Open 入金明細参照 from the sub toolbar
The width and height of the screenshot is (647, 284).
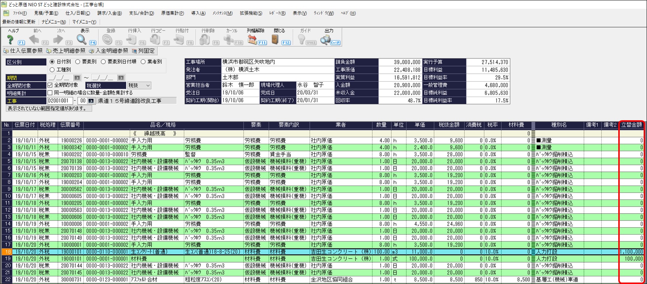click(109, 51)
